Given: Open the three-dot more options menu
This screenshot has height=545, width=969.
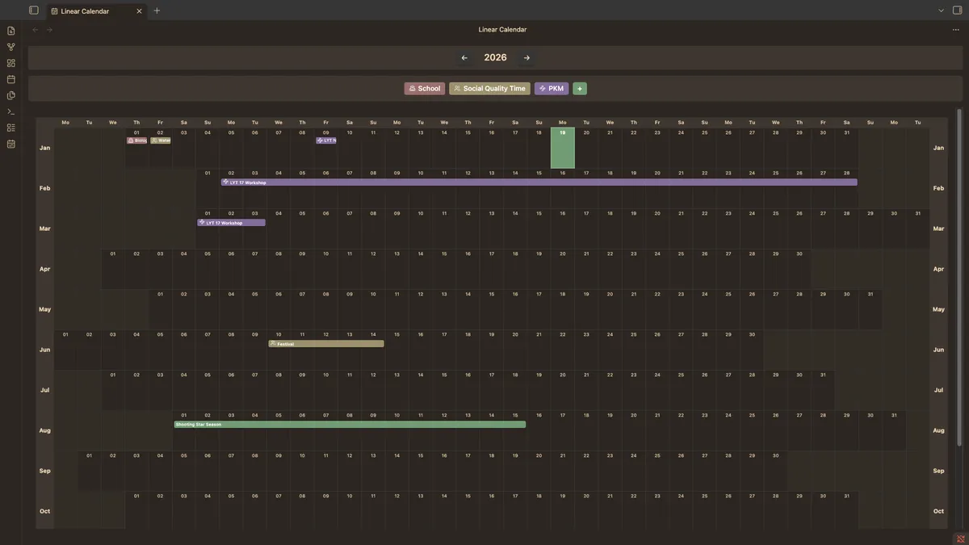Looking at the screenshot, I should [955, 30].
